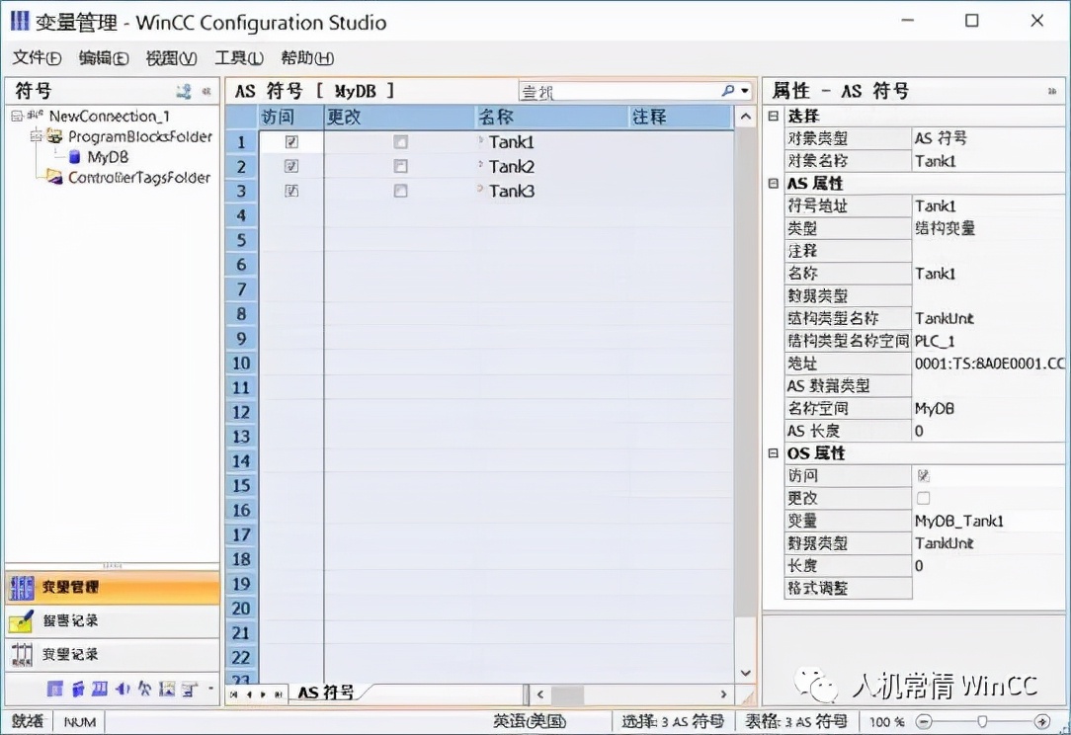The height and width of the screenshot is (735, 1071).
Task: Open the 文件 menu
Action: [x=37, y=57]
